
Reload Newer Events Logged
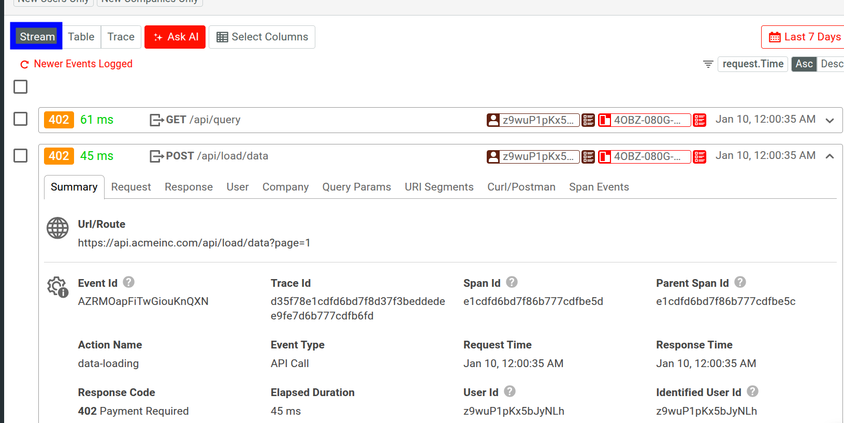pos(76,64)
